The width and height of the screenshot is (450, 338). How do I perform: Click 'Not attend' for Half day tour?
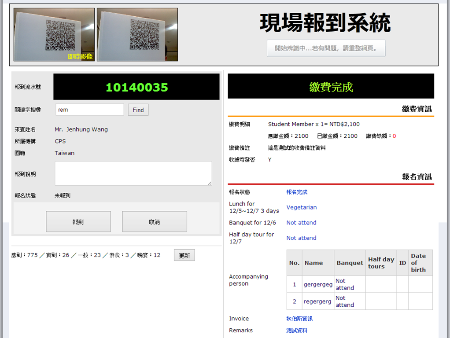point(301,238)
